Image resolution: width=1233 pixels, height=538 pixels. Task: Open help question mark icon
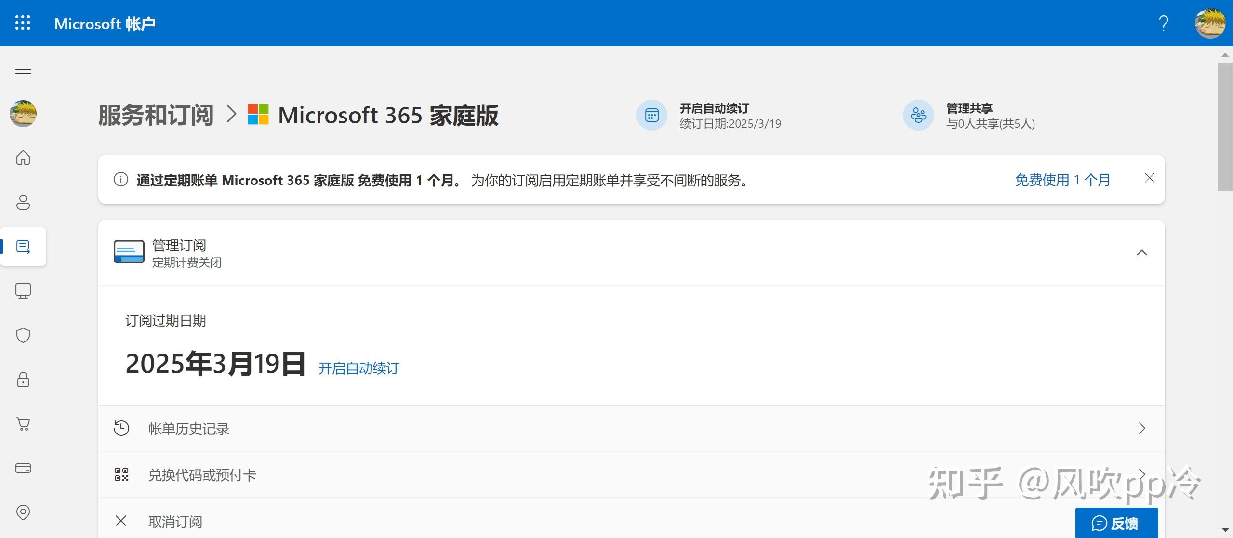click(x=1164, y=23)
